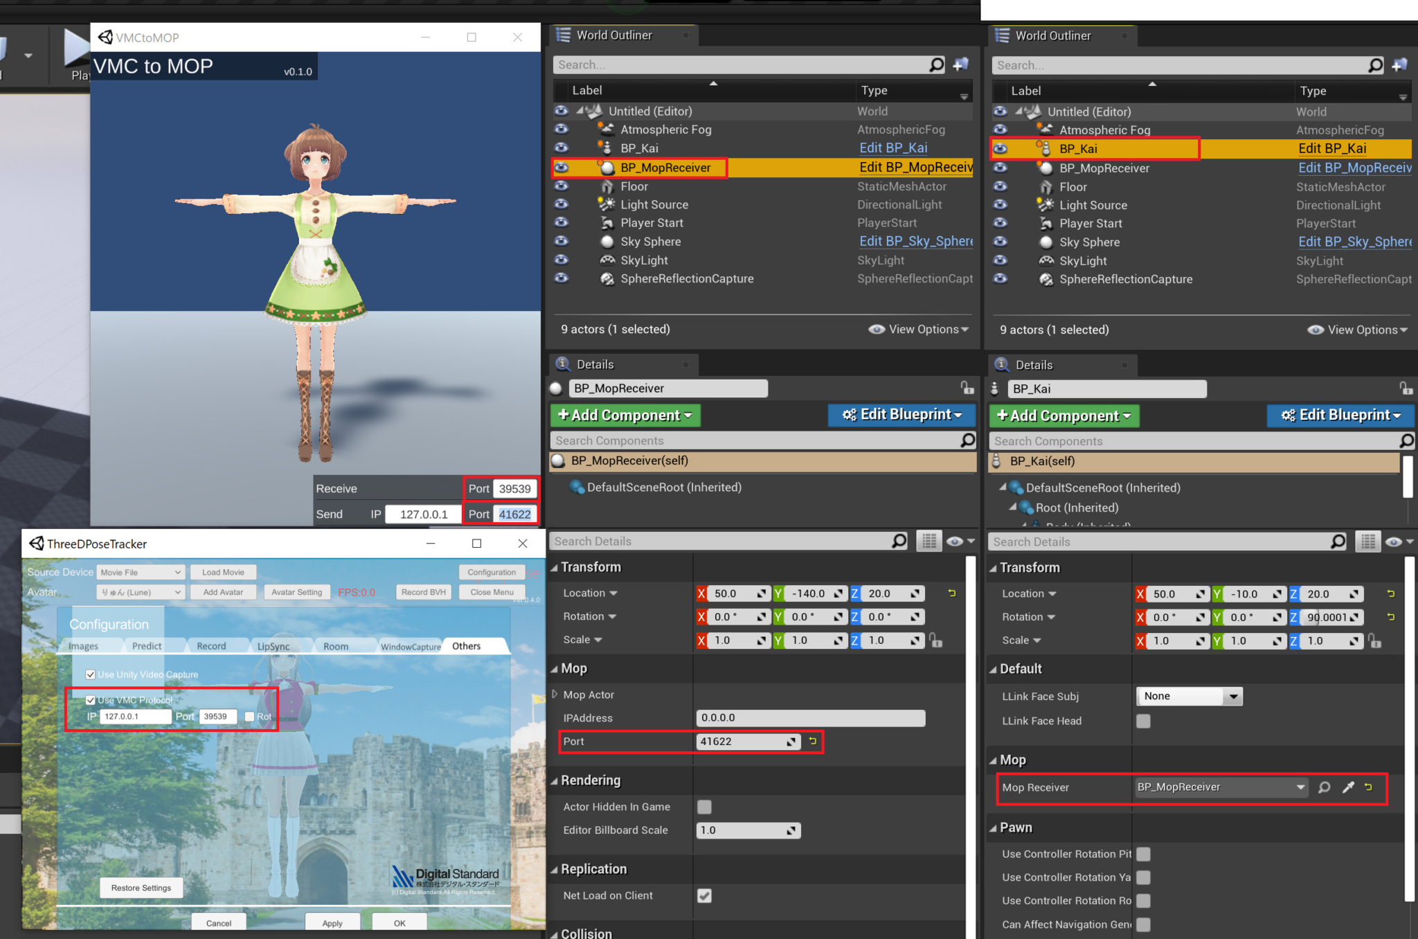Collapse the Transform section in the Details panel
This screenshot has height=939, width=1418.
point(555,566)
